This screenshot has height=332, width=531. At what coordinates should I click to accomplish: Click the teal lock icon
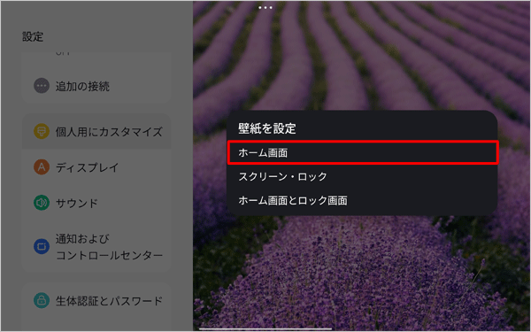(42, 300)
